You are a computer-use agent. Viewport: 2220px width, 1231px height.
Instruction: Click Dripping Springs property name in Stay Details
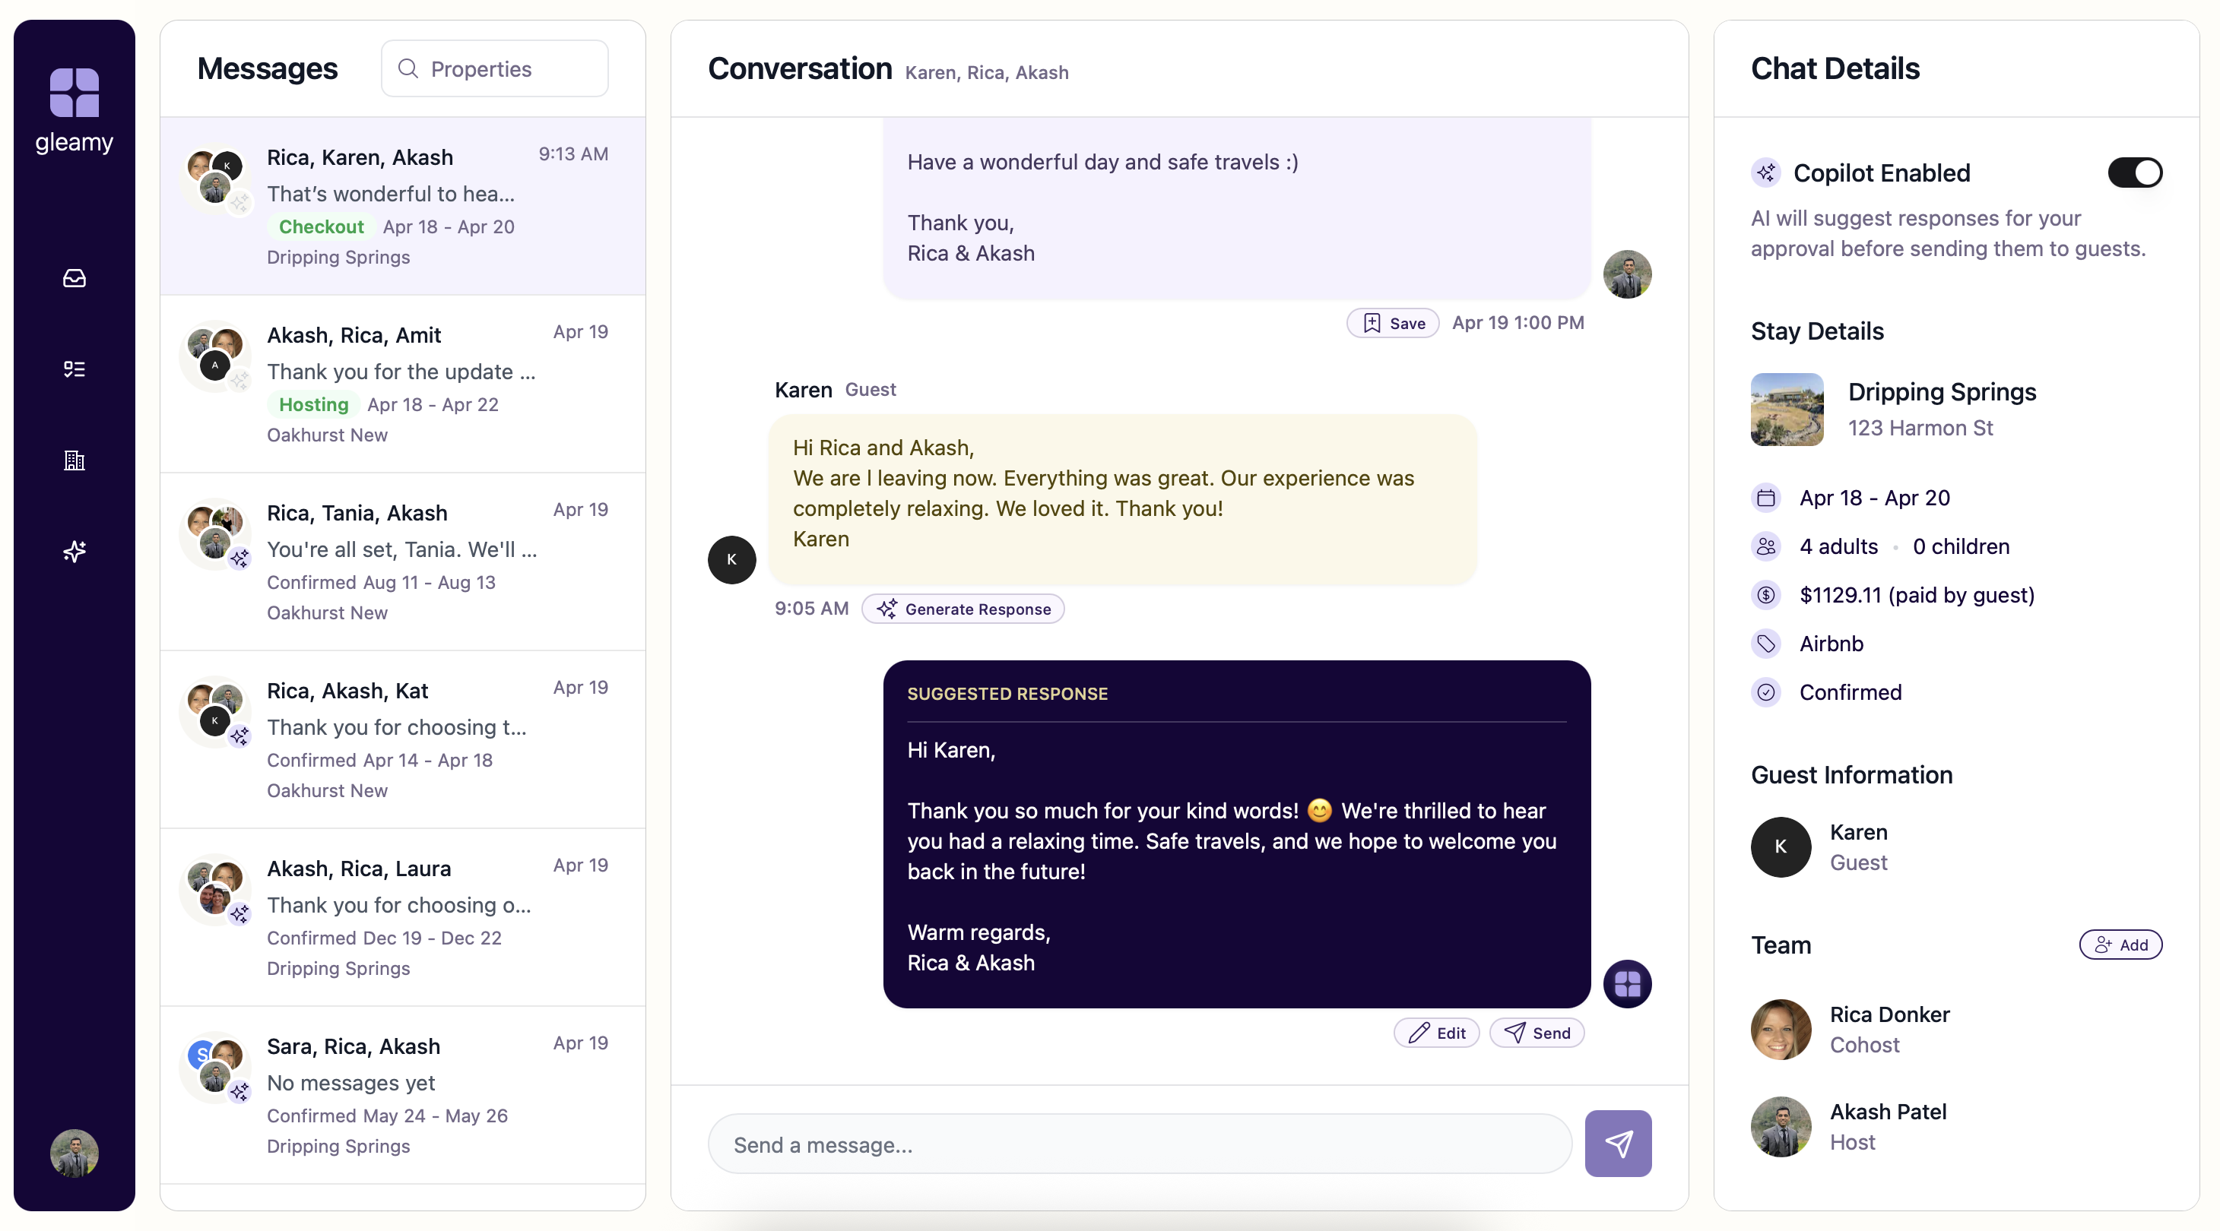tap(1942, 392)
